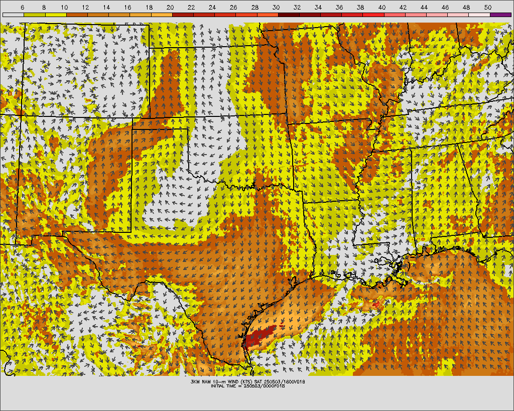Pick the near-white swatch between 48 and 50

(479, 15)
